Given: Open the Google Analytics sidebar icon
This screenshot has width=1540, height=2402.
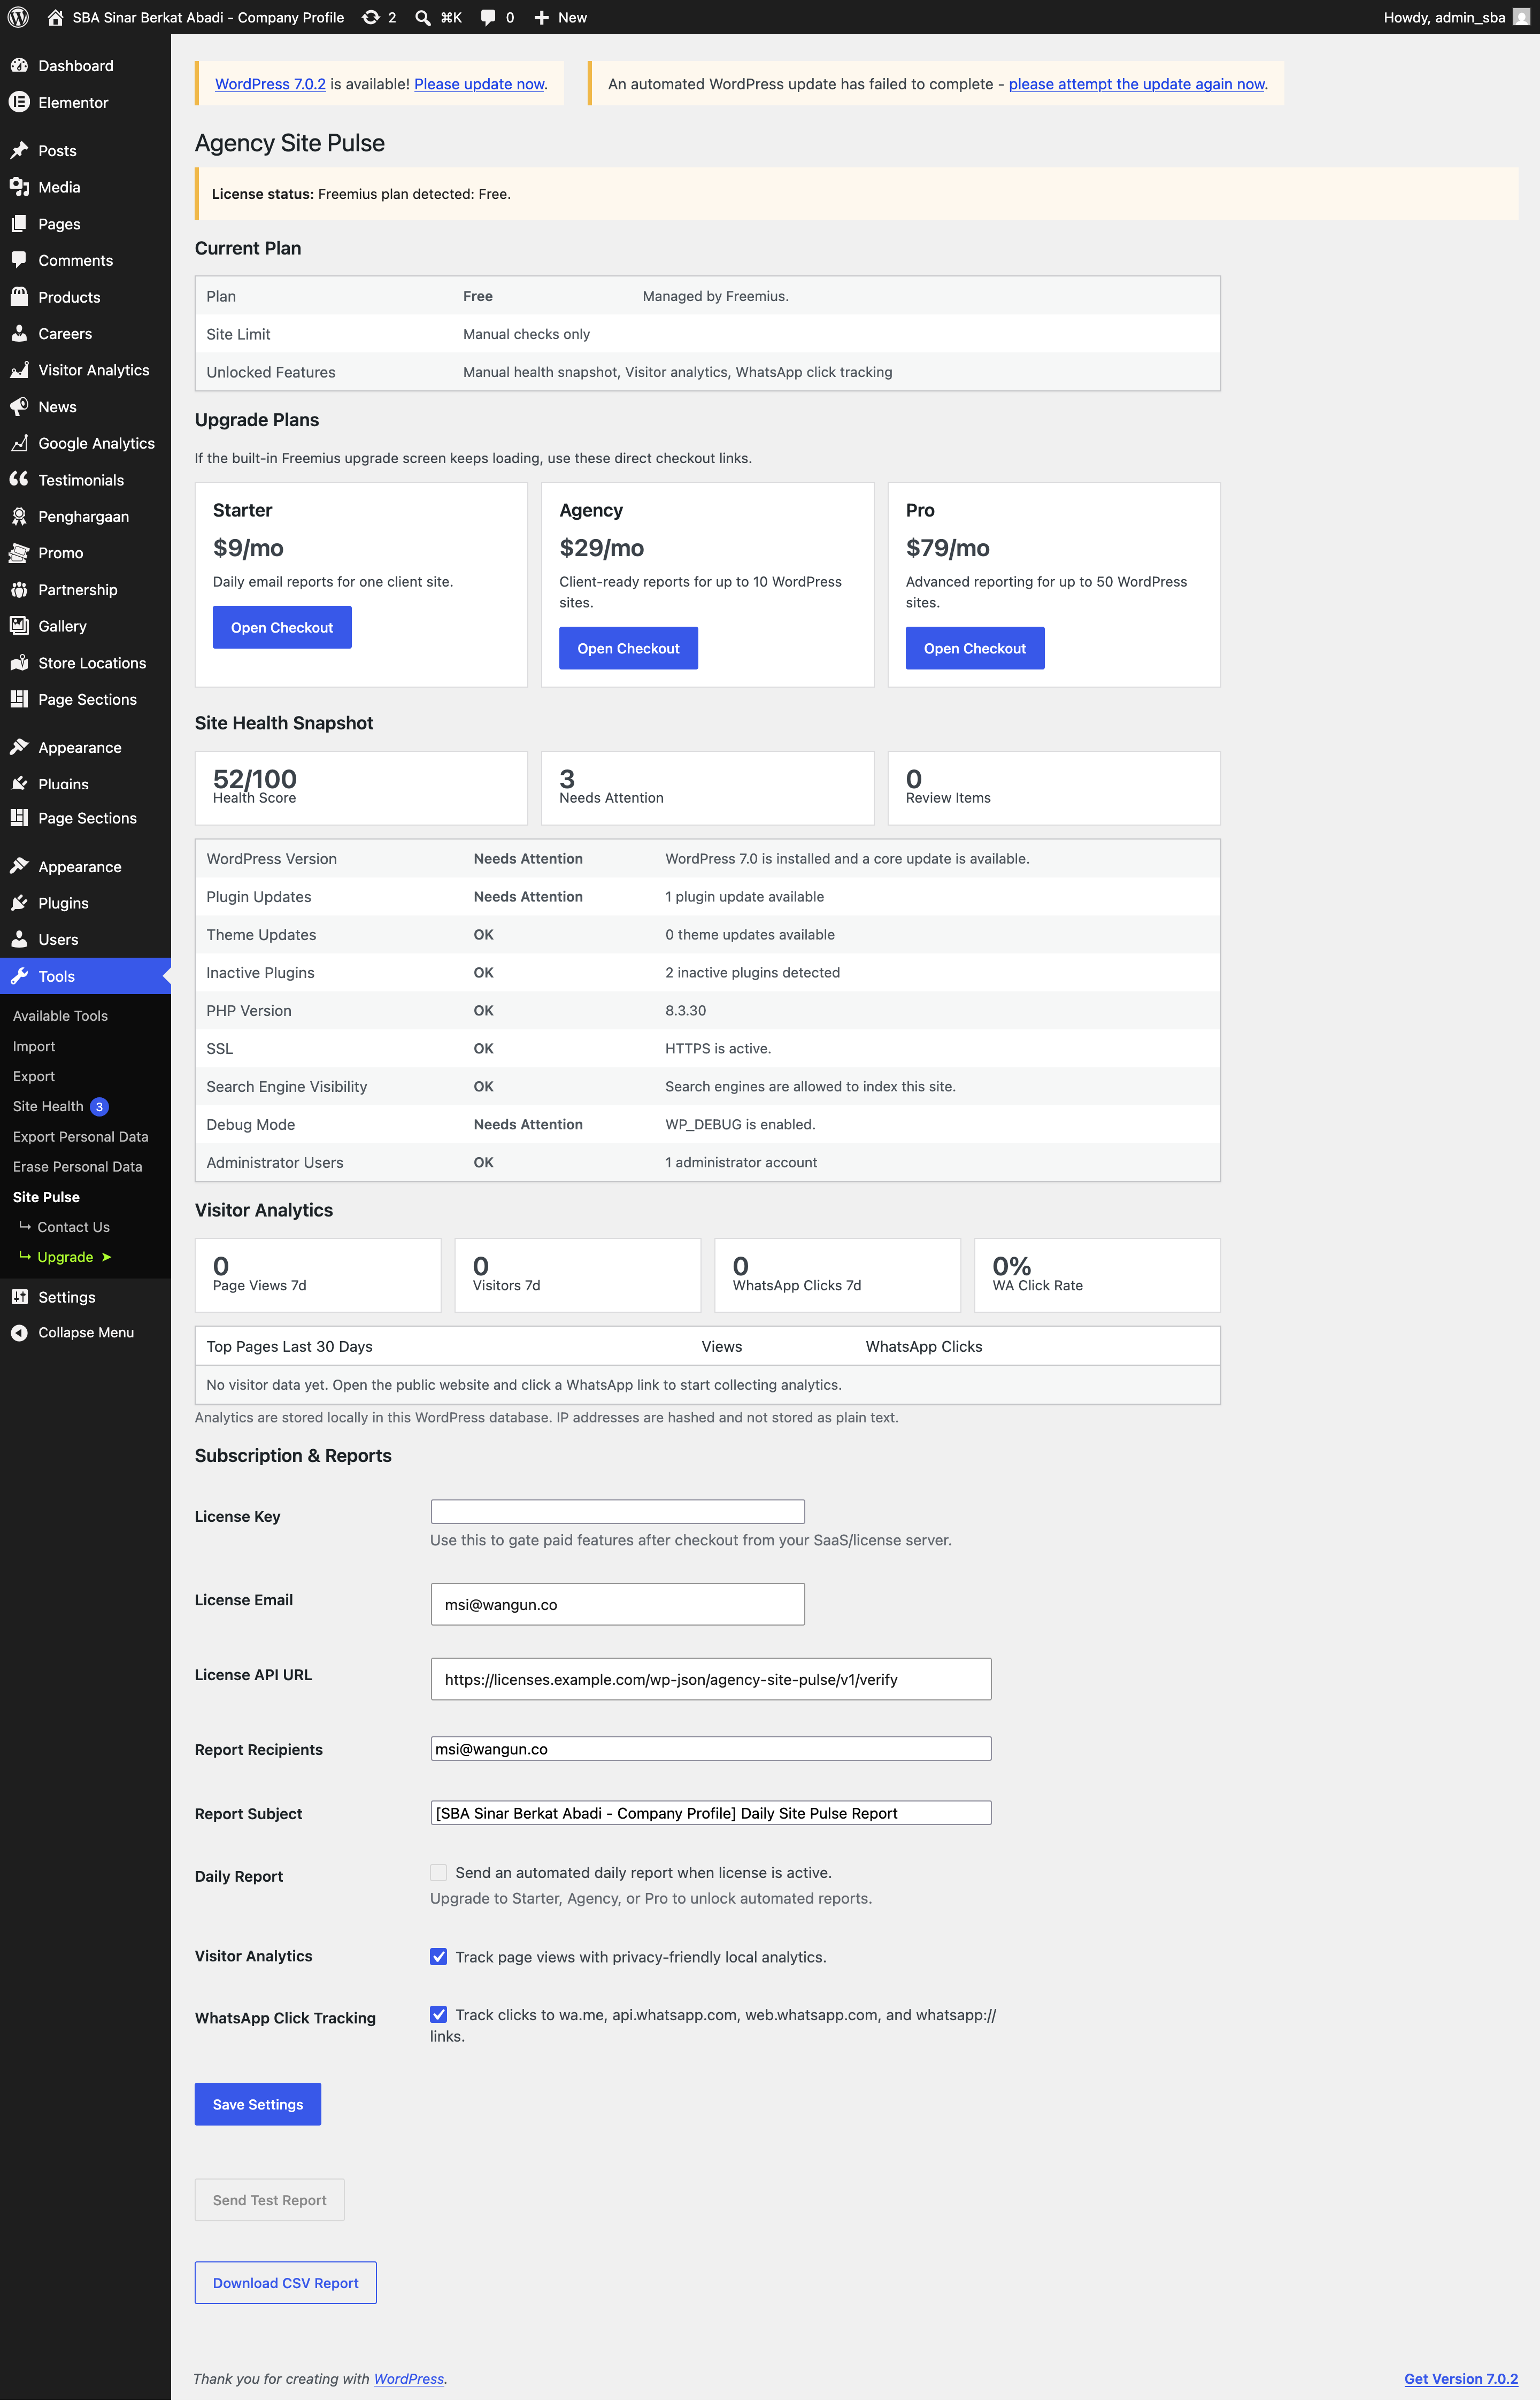Looking at the screenshot, I should [19, 443].
